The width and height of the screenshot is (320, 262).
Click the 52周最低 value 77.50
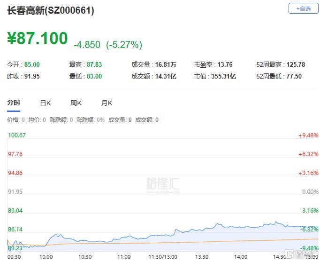point(294,76)
